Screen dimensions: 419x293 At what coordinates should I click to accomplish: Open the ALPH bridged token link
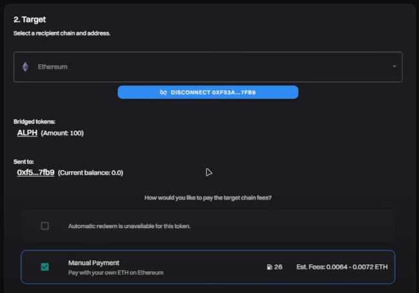27,133
